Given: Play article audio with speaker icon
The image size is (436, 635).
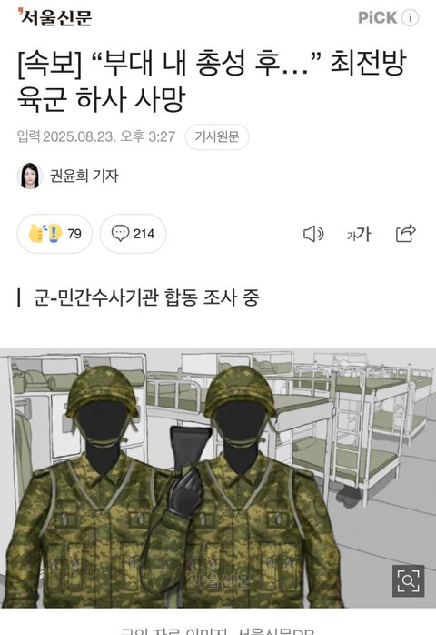Looking at the screenshot, I should pyautogui.click(x=313, y=234).
